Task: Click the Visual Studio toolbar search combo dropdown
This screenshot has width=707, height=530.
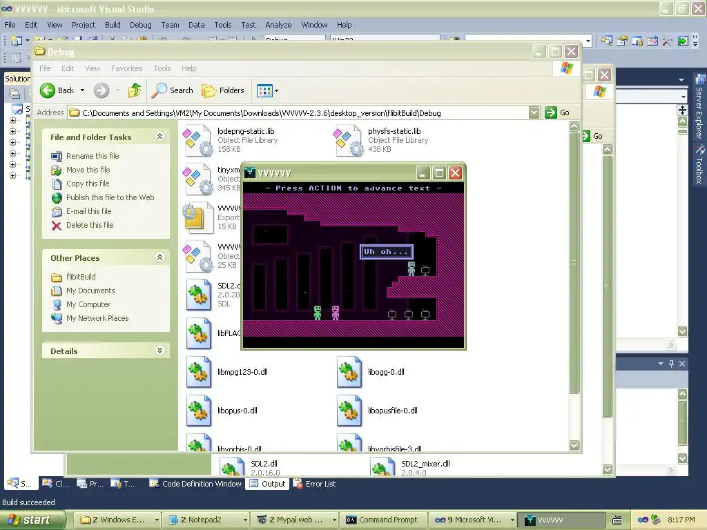Action: pyautogui.click(x=588, y=41)
